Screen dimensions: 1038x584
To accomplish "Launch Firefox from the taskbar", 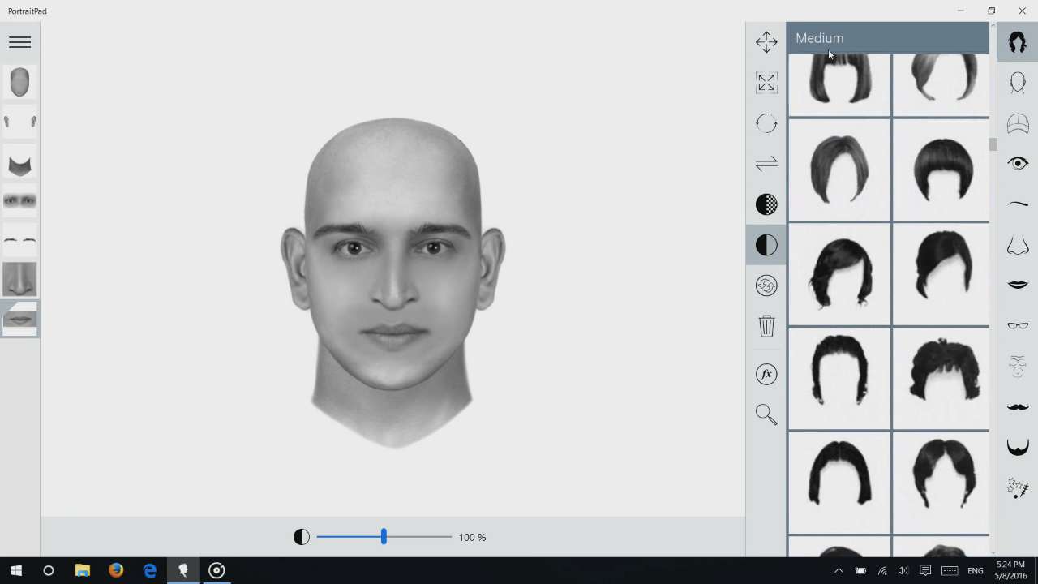I will tap(116, 570).
